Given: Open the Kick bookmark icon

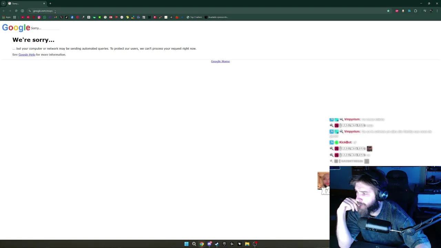Looking at the screenshot, I should point(100,17).
